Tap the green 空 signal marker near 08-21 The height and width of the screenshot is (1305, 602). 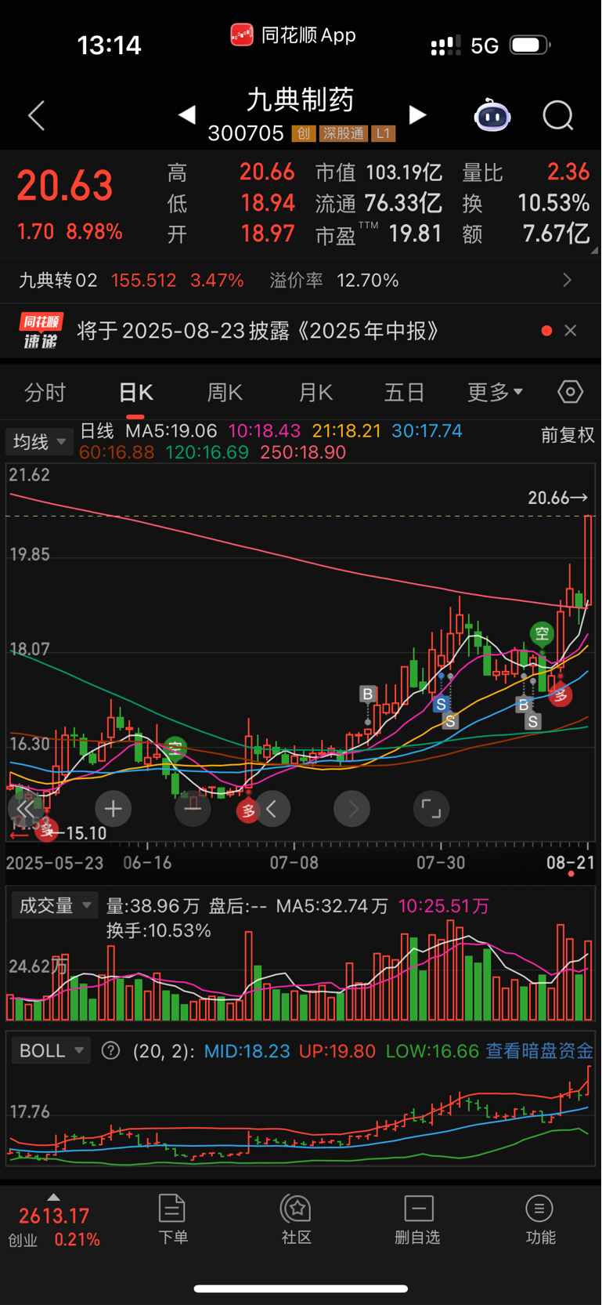(542, 633)
